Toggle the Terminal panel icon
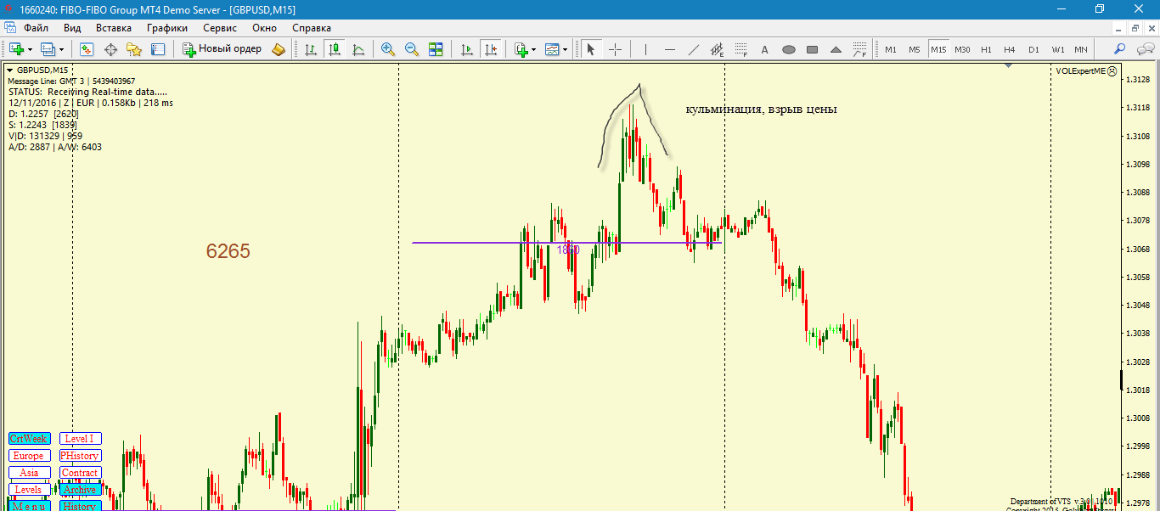The width and height of the screenshot is (1160, 511). coord(158,49)
